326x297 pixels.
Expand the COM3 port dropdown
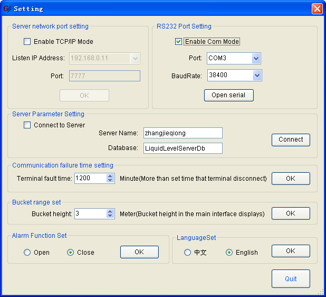coord(256,58)
